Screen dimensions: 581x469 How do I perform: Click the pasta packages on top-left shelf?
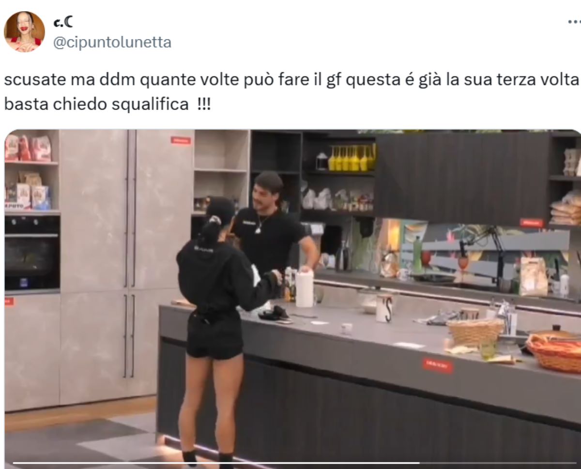[29, 148]
